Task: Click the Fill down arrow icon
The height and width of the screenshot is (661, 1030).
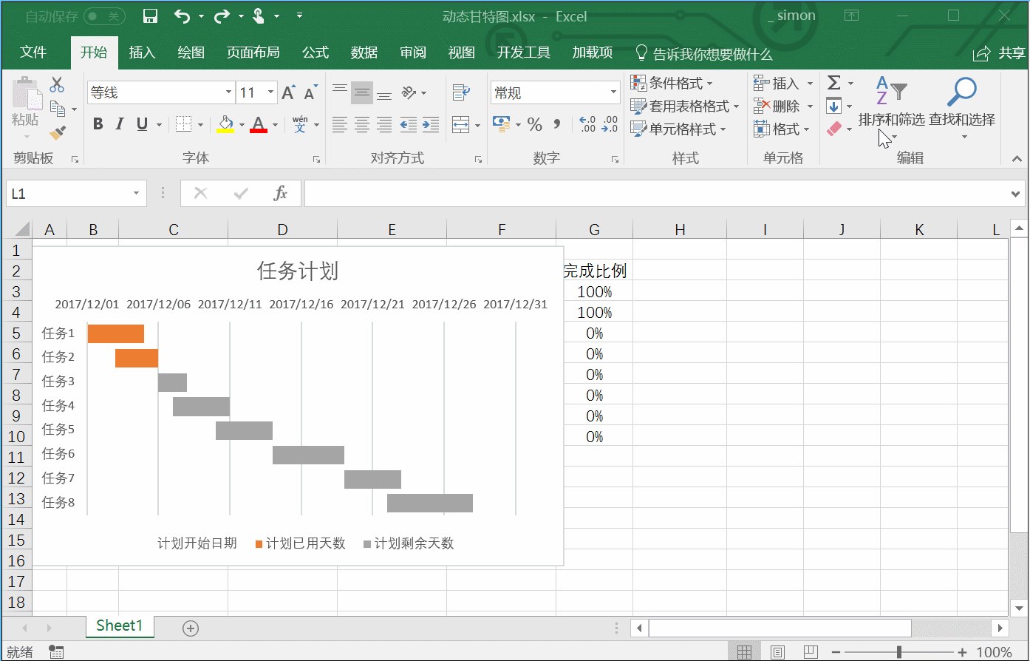Action: click(834, 106)
